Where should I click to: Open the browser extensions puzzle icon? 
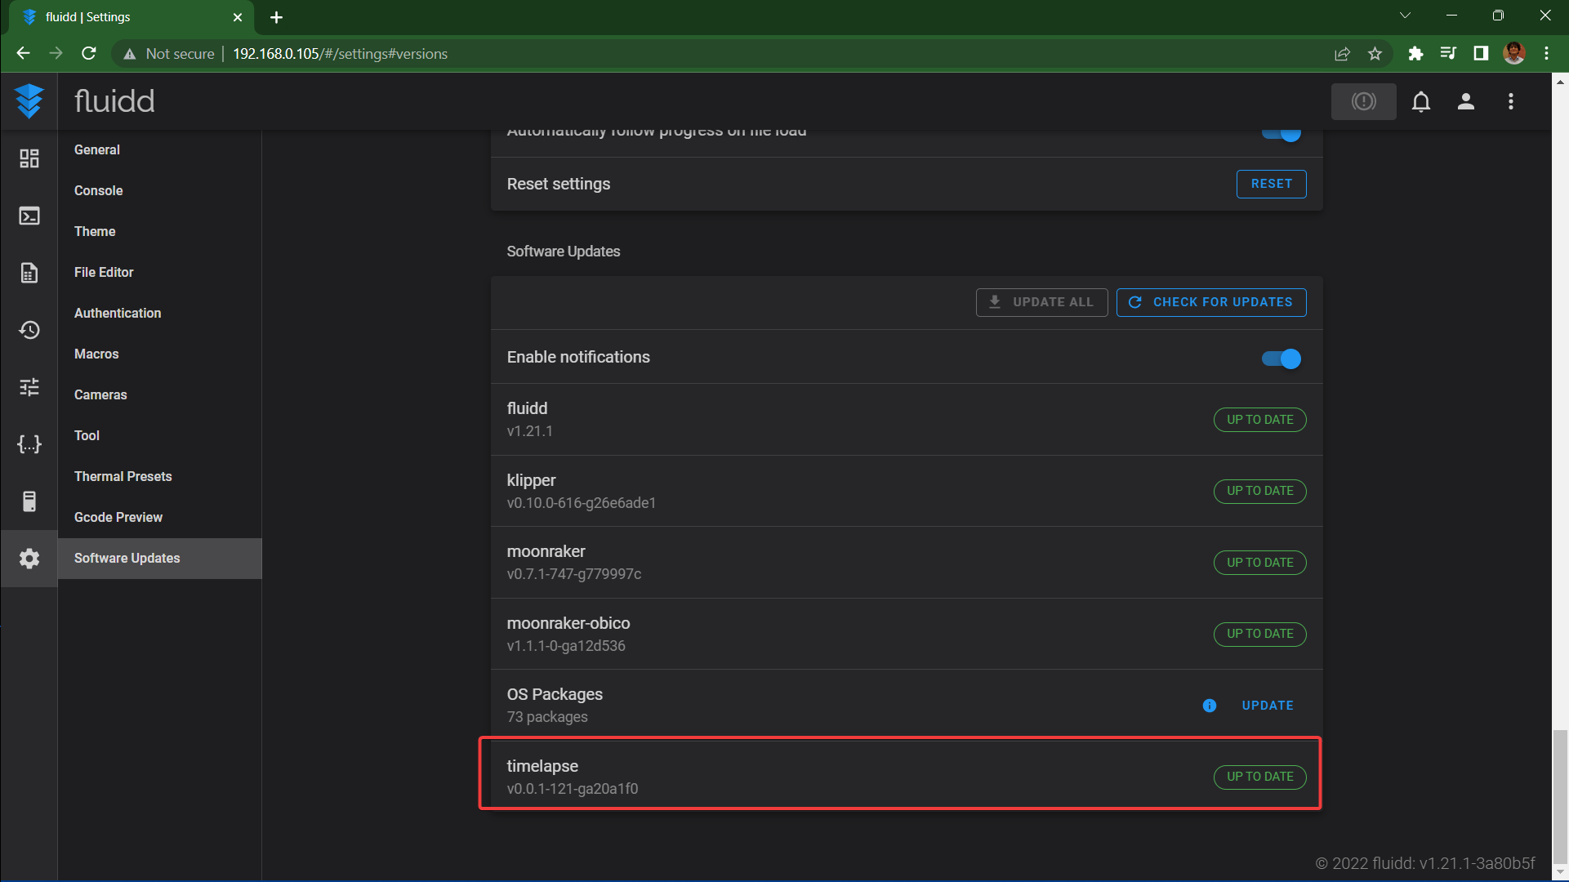[1415, 54]
